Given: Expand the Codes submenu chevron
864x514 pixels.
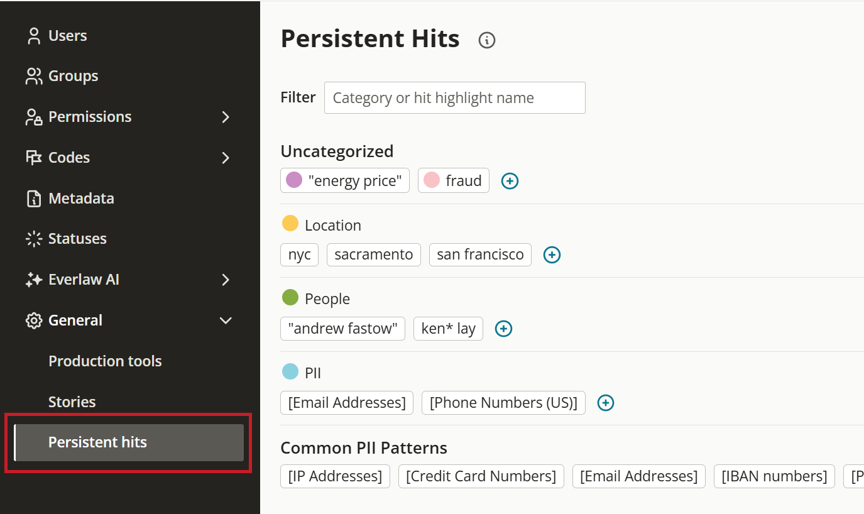Looking at the screenshot, I should 226,158.
